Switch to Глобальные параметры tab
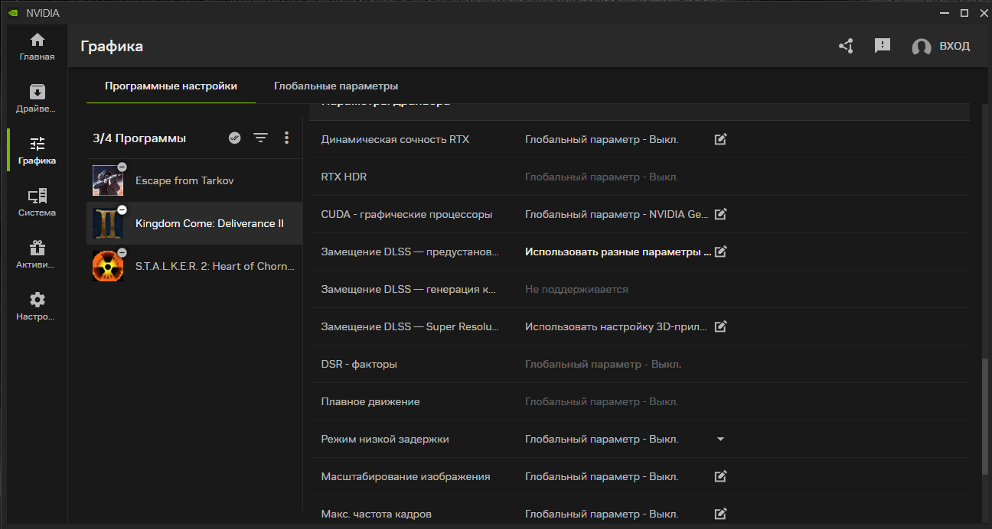The height and width of the screenshot is (529, 992). (x=336, y=86)
